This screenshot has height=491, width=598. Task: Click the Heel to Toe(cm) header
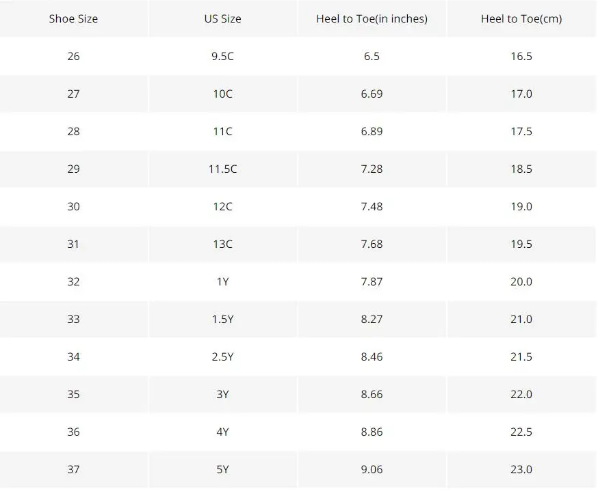(x=521, y=18)
